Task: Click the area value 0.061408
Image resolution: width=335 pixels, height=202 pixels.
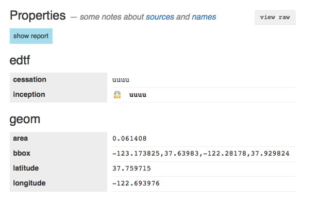Action: click(x=129, y=139)
